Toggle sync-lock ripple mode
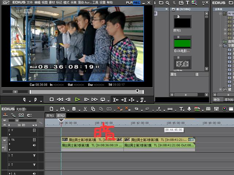The image size is (234, 175). [13, 115]
